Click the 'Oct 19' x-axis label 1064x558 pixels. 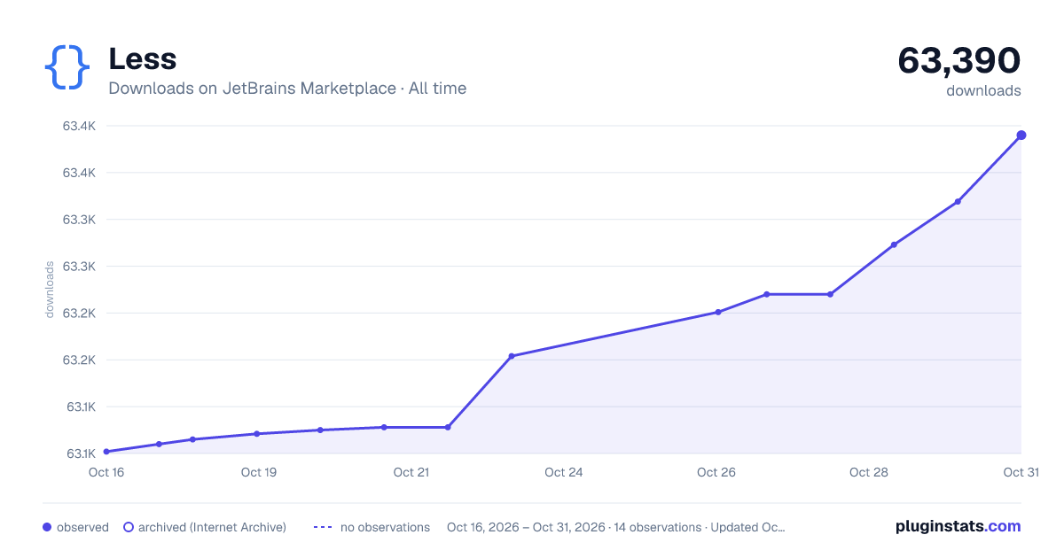click(x=259, y=472)
